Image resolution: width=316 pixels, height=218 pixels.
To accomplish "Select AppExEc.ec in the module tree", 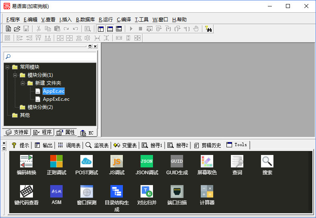I will [56, 99].
